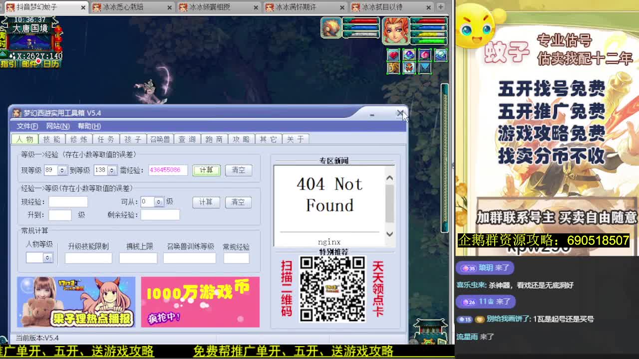Click the summoned pet portrait
The height and width of the screenshot is (359, 639).
click(x=331, y=28)
